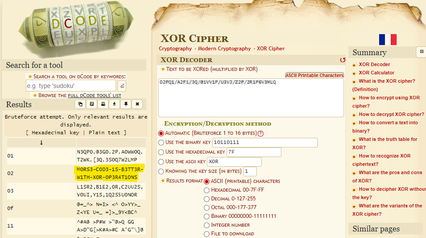Open 'full dCode tools' list' link
Viewport: 426px width, 238px height.
[94, 95]
